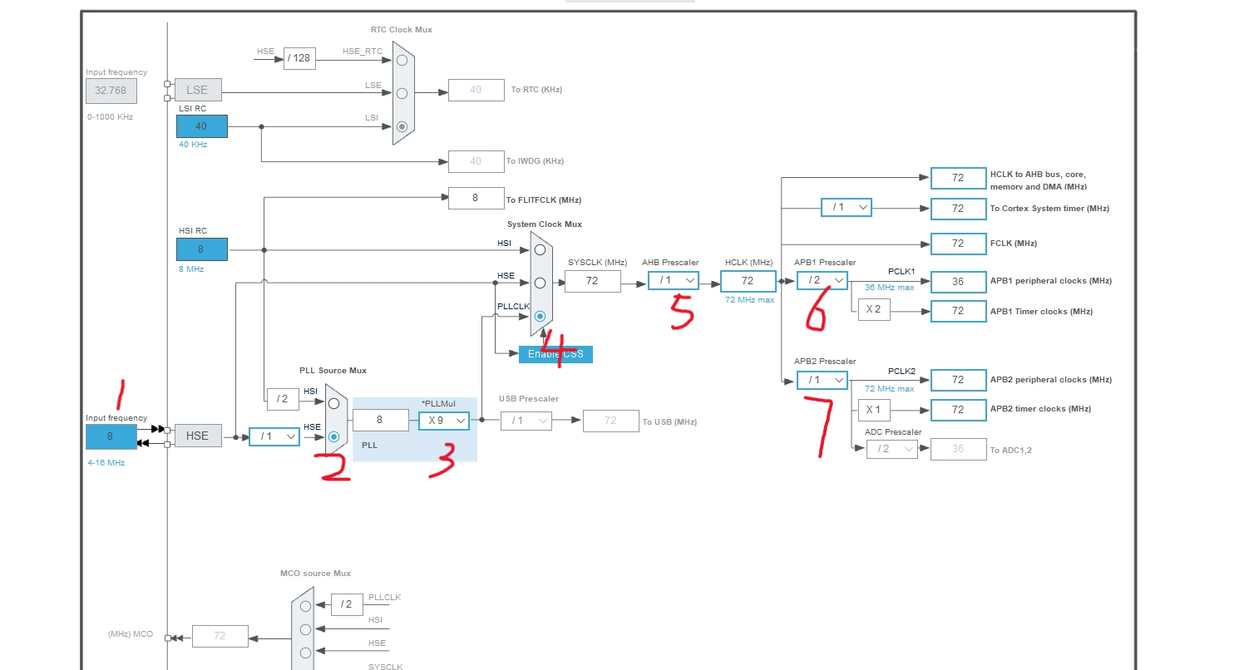Click the To RTC (KHz) value box
The width and height of the screenshot is (1254, 670).
pyautogui.click(x=476, y=90)
